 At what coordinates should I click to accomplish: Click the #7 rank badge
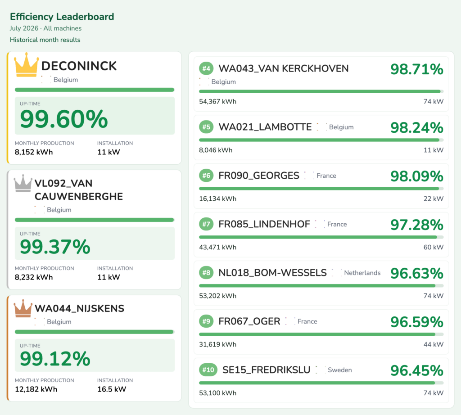[206, 224]
